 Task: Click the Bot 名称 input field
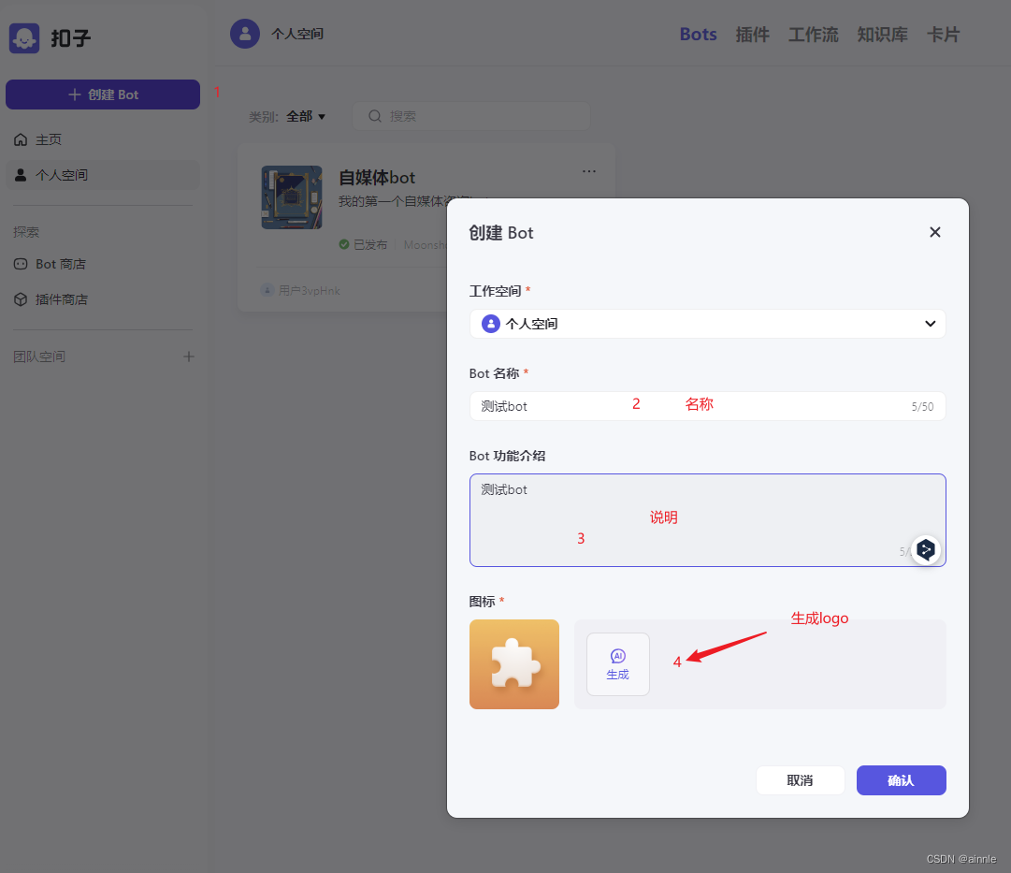click(x=707, y=406)
